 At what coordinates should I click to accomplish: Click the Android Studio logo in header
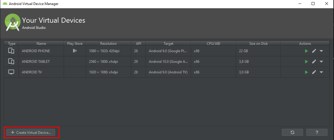pos(12,23)
